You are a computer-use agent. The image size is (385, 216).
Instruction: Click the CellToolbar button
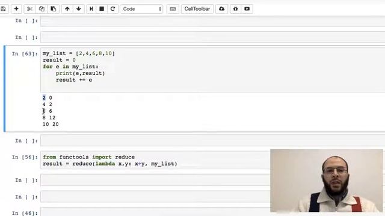(x=197, y=9)
